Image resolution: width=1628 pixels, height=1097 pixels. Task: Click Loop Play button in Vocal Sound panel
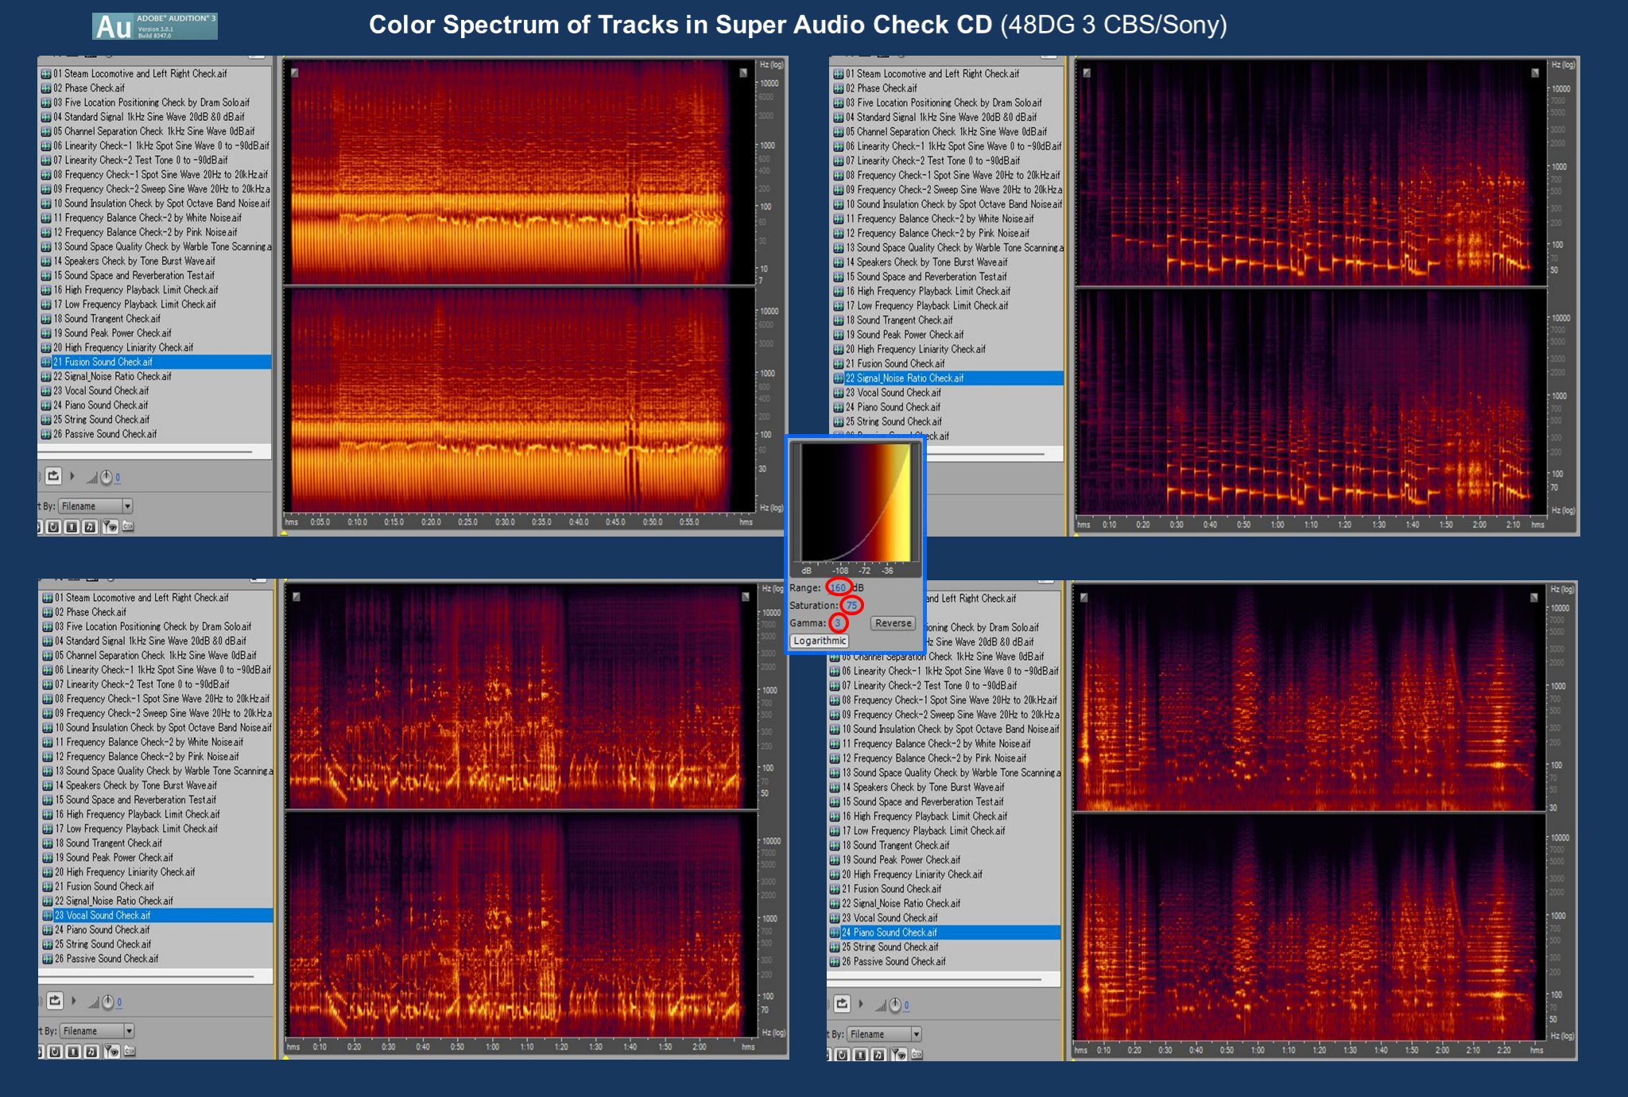(55, 1001)
